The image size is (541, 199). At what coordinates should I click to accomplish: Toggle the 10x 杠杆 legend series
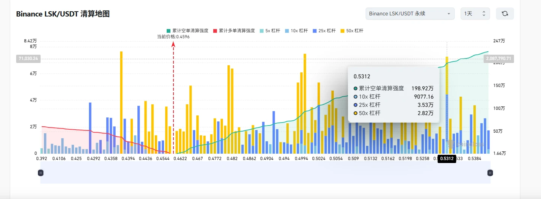coord(297,31)
